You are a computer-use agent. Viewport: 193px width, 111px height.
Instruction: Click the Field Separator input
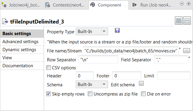(x=171, y=60)
